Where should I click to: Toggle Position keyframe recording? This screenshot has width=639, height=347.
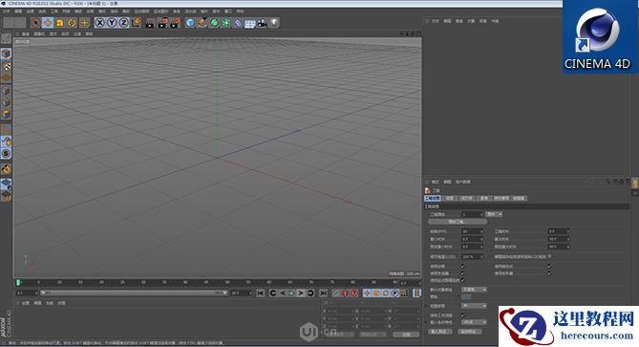click(367, 293)
